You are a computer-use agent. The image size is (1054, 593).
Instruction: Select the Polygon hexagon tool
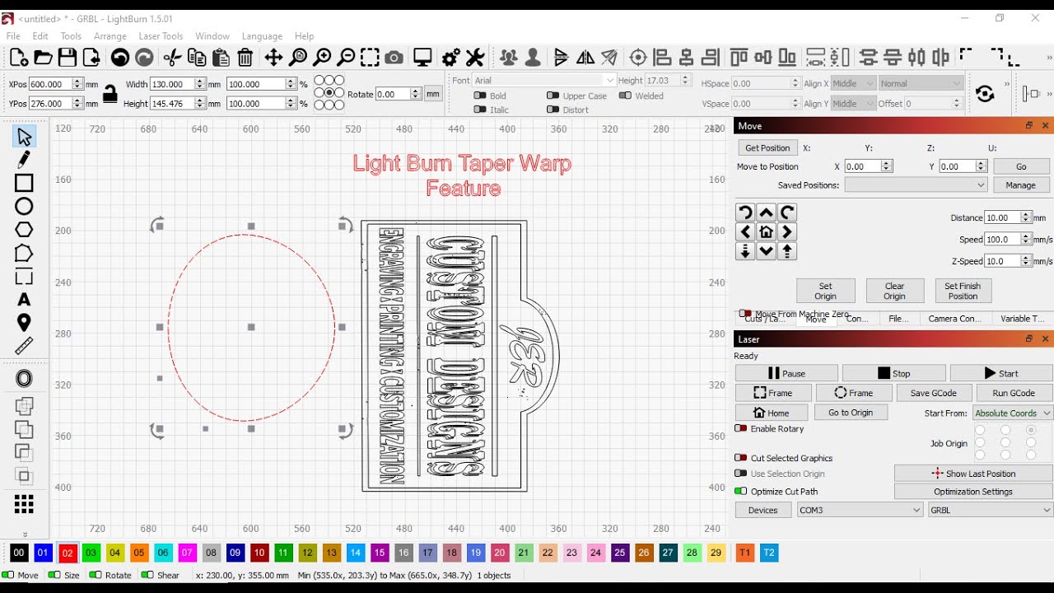coord(24,230)
